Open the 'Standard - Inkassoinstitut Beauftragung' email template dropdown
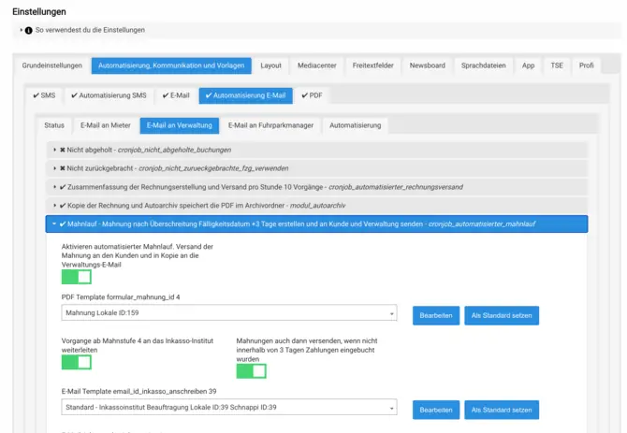This screenshot has height=433, width=627. (x=229, y=407)
